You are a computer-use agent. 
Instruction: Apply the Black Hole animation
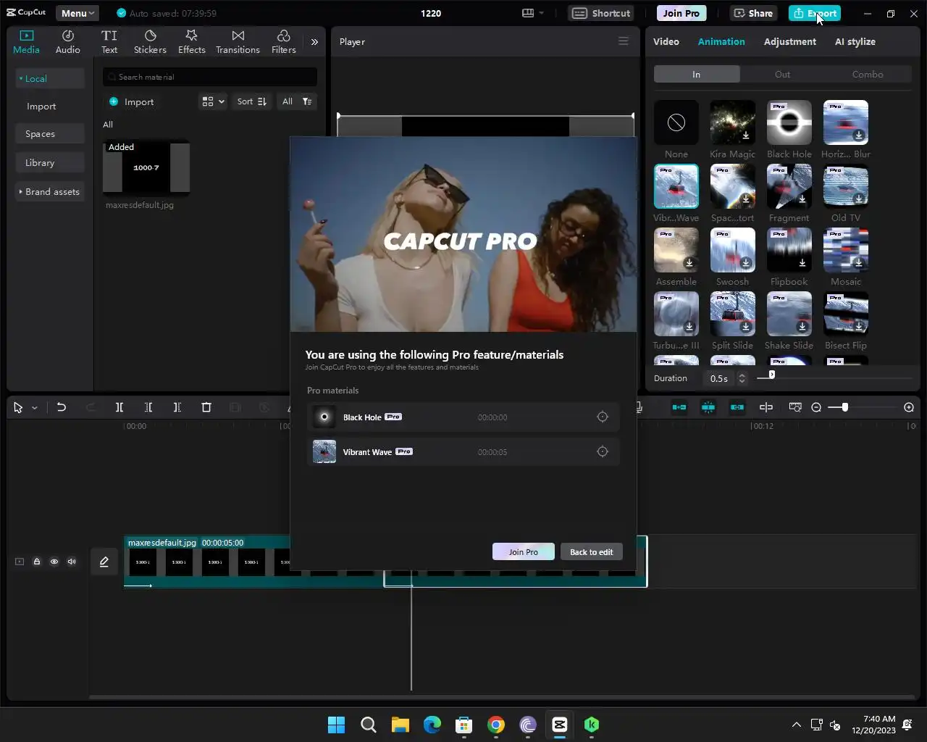pyautogui.click(x=789, y=122)
